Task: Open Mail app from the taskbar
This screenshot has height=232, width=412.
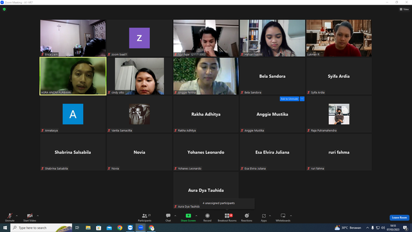Action: pyautogui.click(x=109, y=227)
